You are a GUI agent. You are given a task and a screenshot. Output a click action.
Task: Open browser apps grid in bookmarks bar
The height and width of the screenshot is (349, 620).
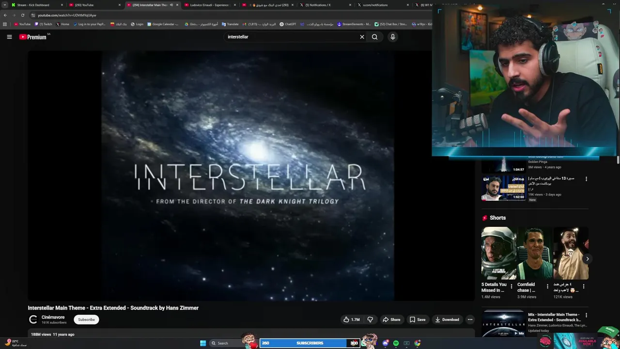[5, 24]
